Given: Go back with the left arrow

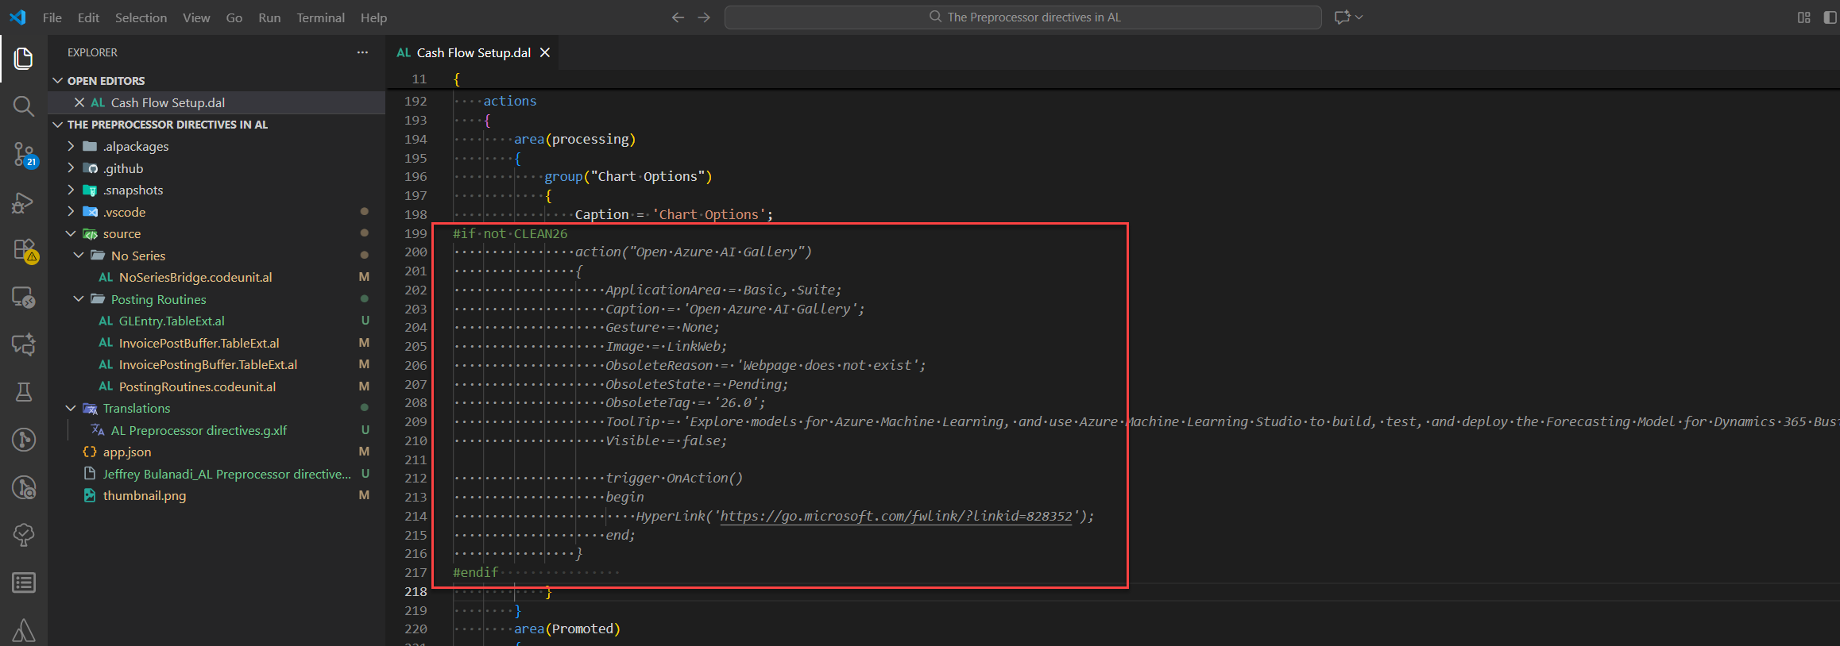Looking at the screenshot, I should (678, 17).
